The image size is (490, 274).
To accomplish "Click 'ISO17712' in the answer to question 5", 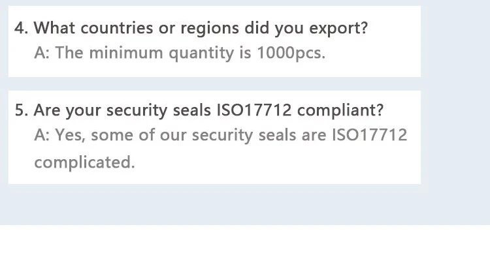I will click(369, 135).
